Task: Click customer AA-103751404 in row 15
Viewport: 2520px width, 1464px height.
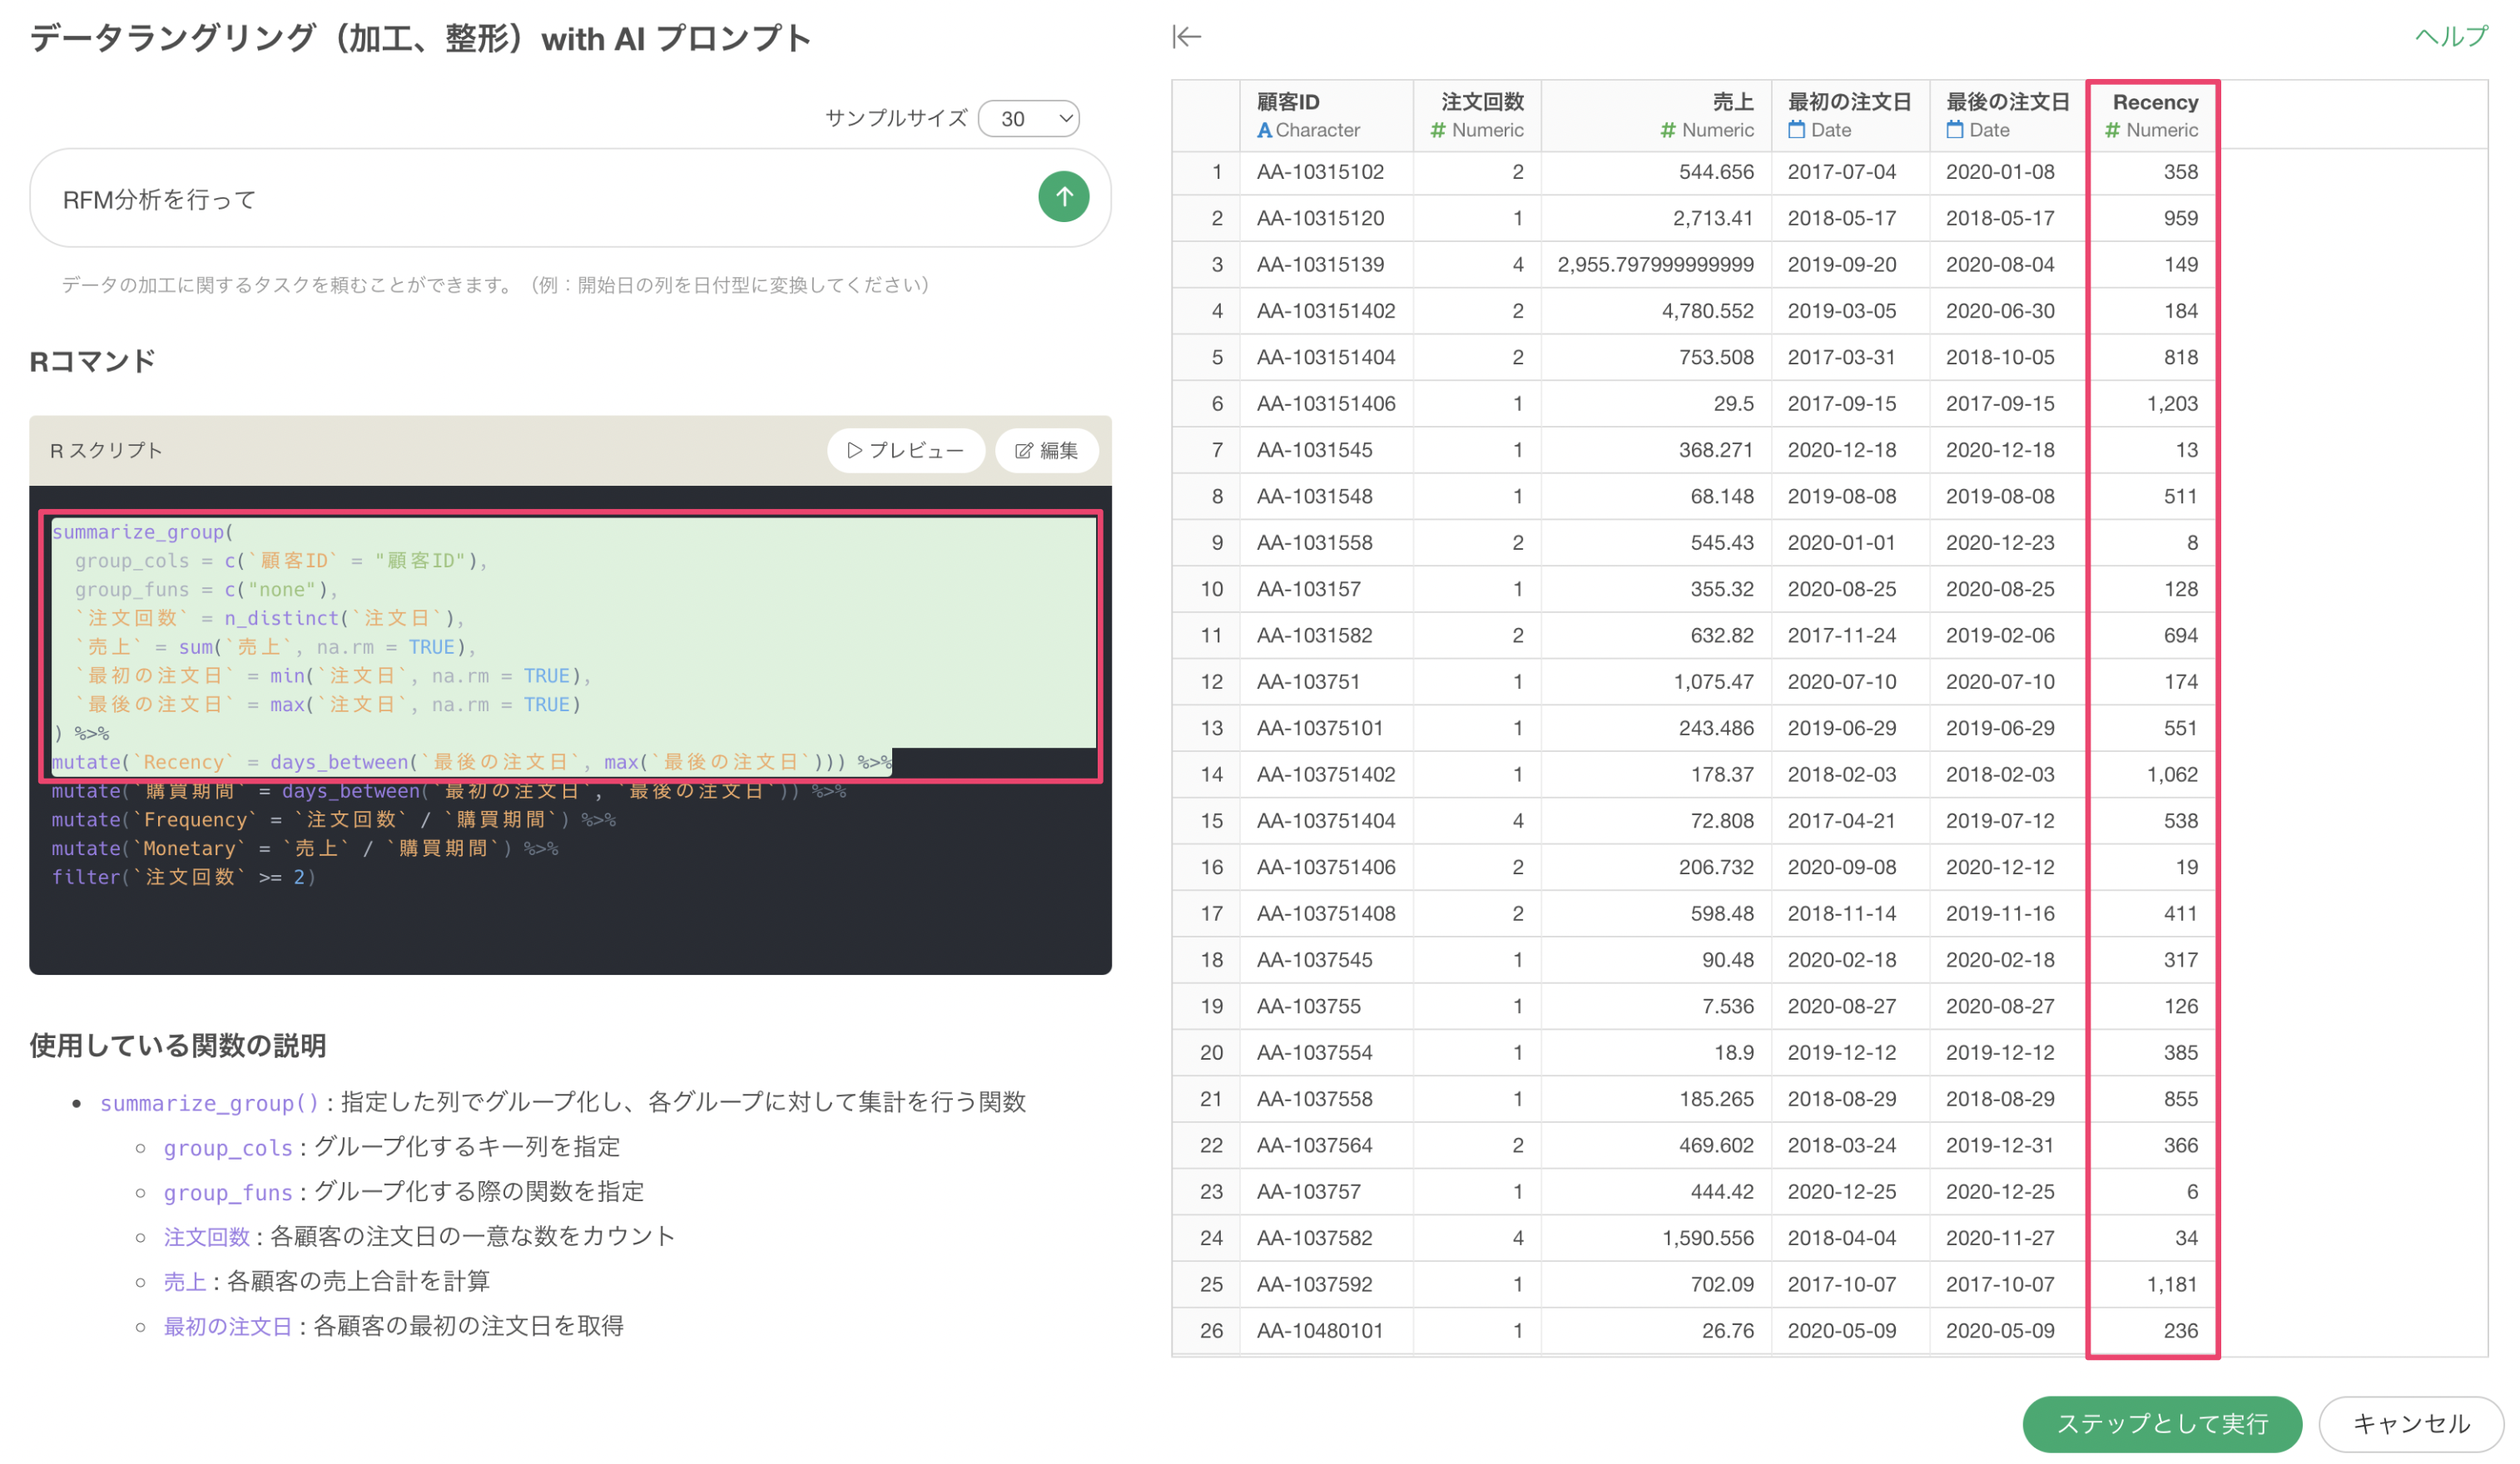Action: 1326,820
